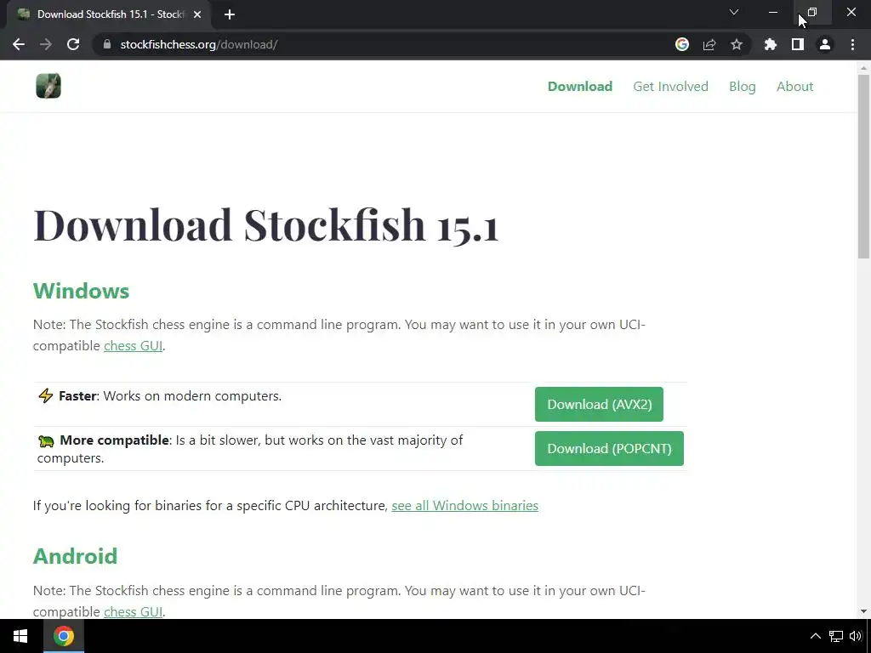
Task: Minimize the Chrome window
Action: pyautogui.click(x=773, y=12)
